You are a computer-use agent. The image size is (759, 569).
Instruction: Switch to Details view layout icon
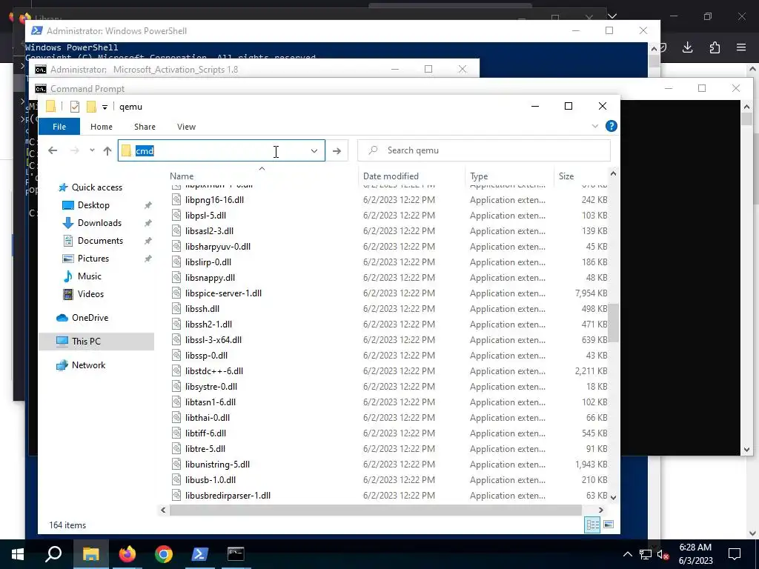pyautogui.click(x=592, y=525)
